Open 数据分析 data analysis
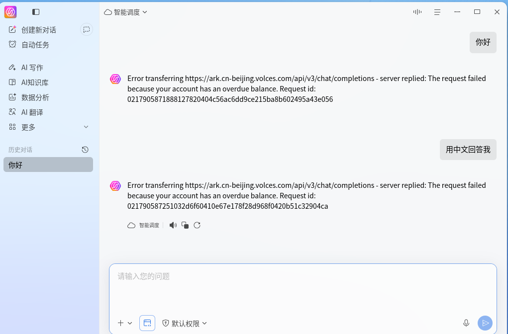Viewport: 508px width, 334px height. point(29,97)
